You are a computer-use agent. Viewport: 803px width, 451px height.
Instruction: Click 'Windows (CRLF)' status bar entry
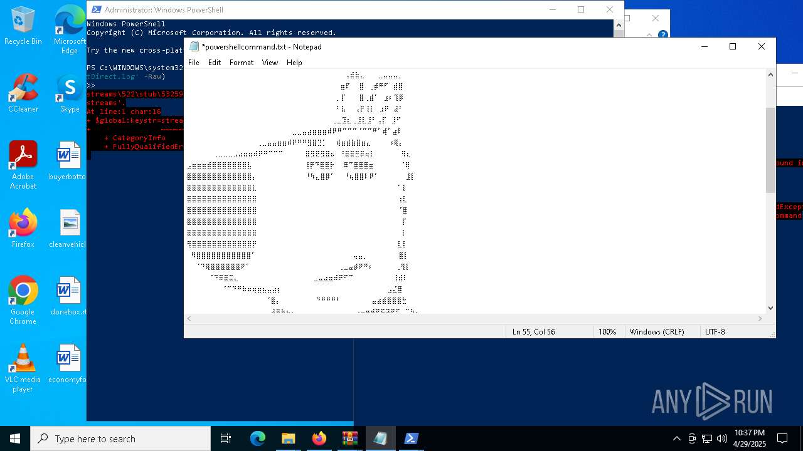point(657,332)
